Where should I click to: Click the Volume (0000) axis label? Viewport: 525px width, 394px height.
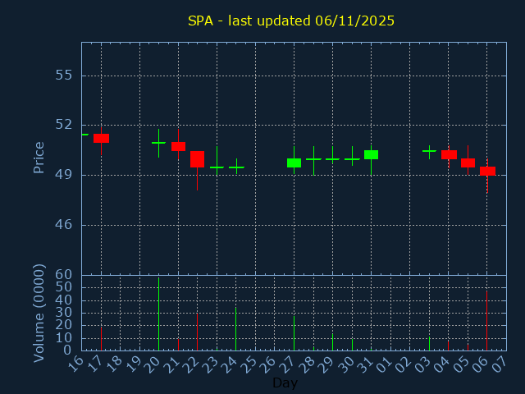pos(39,313)
